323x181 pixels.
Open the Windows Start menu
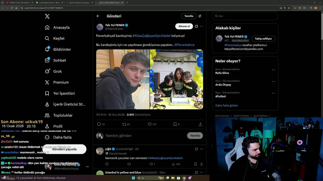[x=133, y=178]
